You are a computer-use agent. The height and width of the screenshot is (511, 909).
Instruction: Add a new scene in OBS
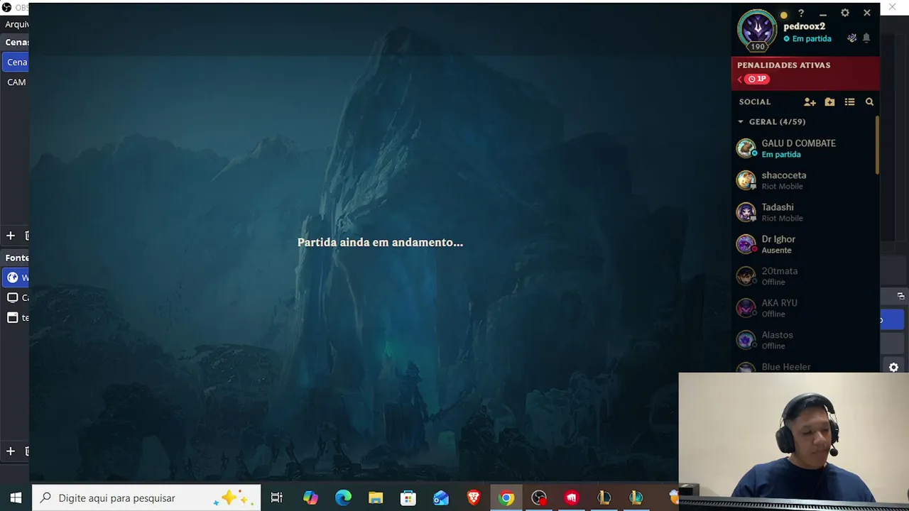[11, 236]
